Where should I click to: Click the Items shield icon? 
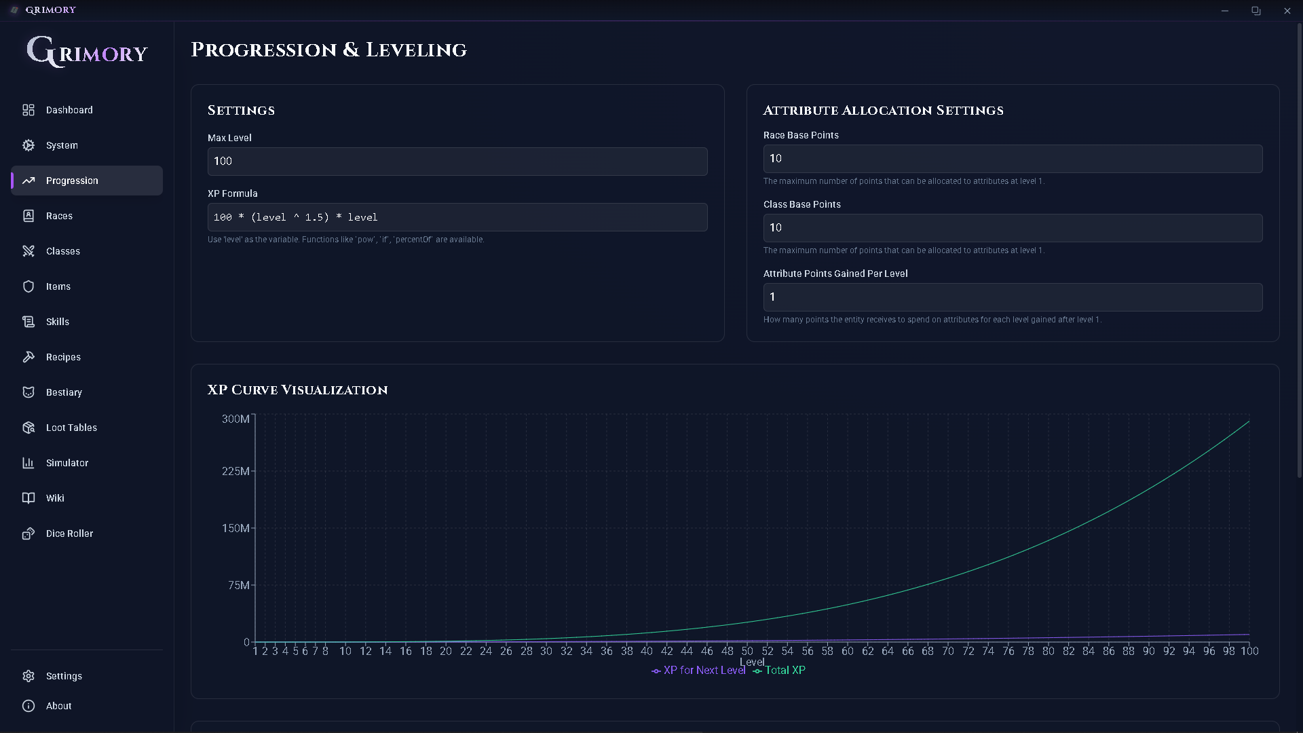point(29,286)
